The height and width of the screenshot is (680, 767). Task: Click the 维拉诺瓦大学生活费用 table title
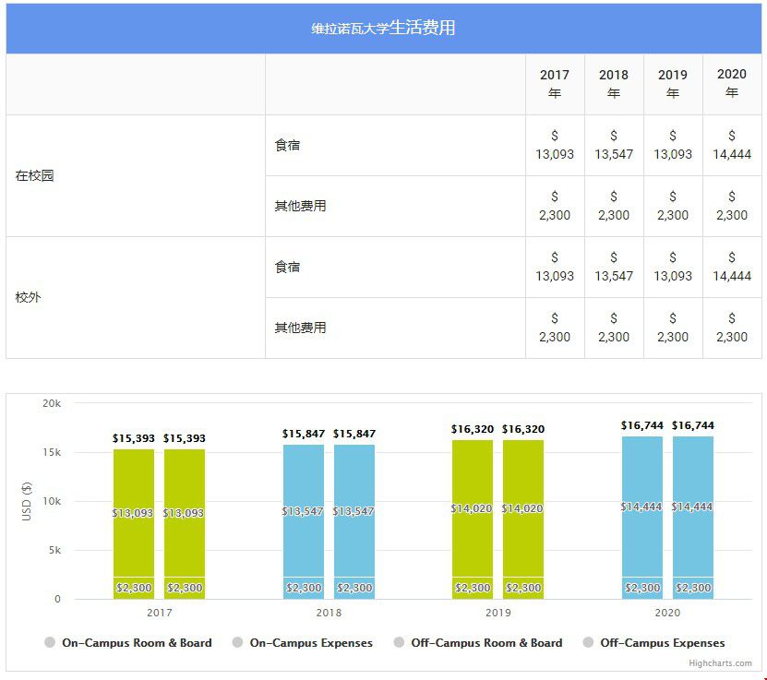coord(384,28)
